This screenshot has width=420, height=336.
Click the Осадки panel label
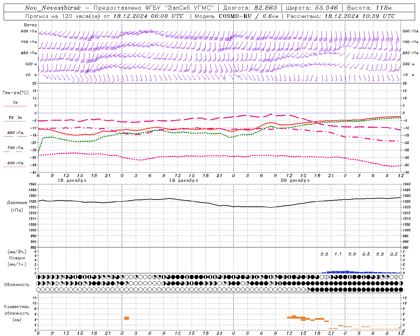point(17,258)
